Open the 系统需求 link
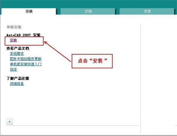 17,54
